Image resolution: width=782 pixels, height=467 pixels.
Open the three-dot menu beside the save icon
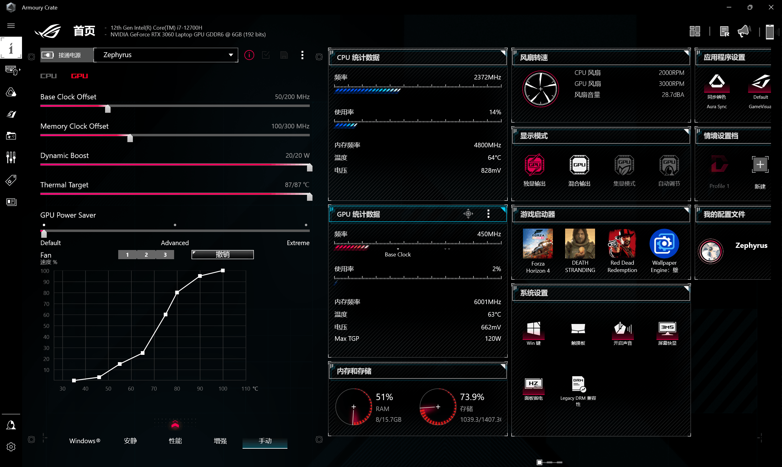(x=302, y=55)
